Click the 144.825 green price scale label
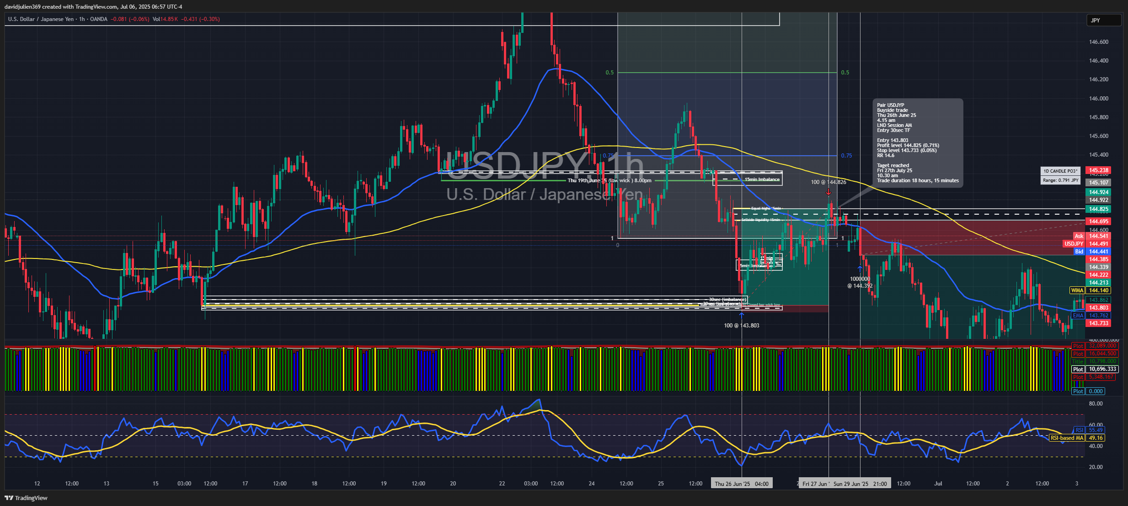 pos(1098,209)
